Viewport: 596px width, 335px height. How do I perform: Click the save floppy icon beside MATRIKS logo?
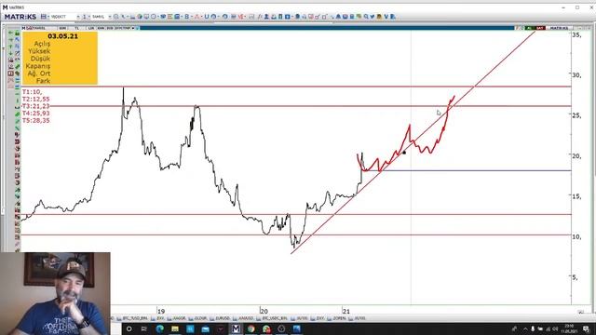[x=44, y=17]
